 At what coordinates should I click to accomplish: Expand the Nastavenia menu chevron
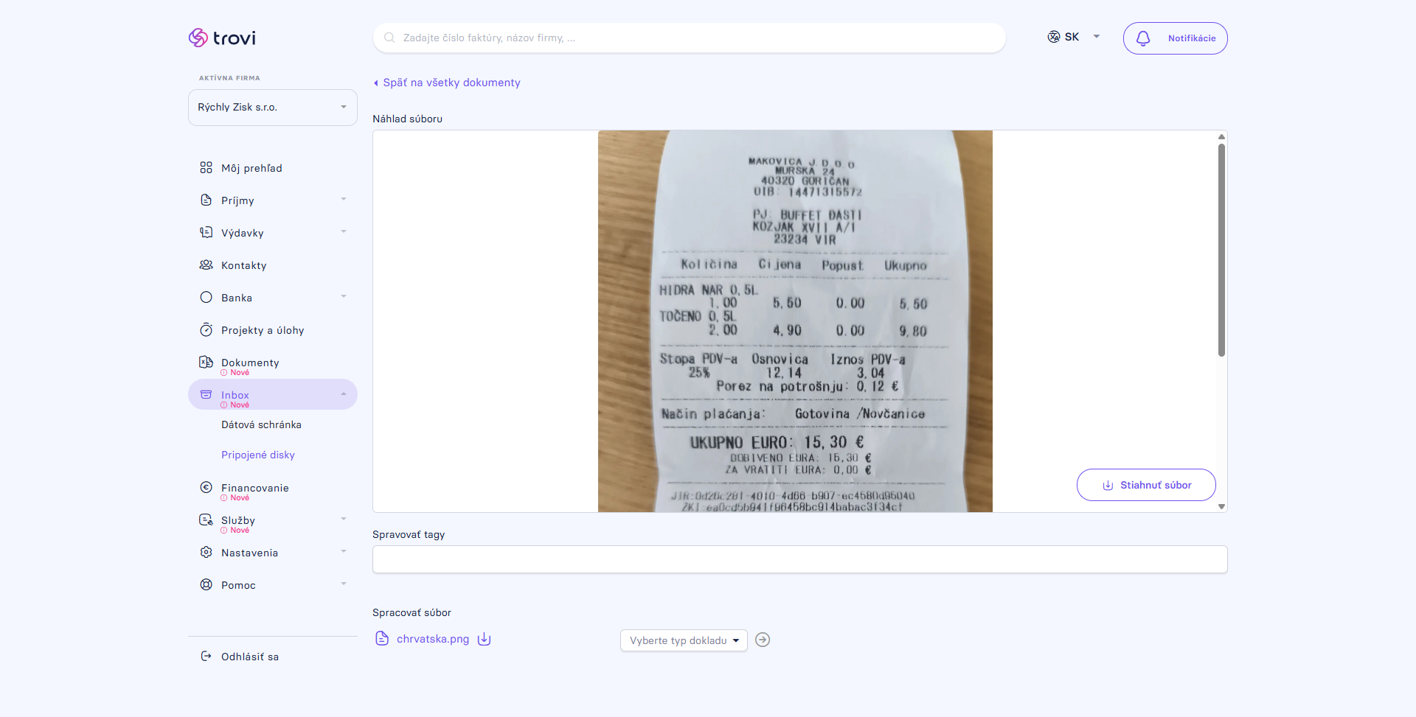(x=344, y=552)
